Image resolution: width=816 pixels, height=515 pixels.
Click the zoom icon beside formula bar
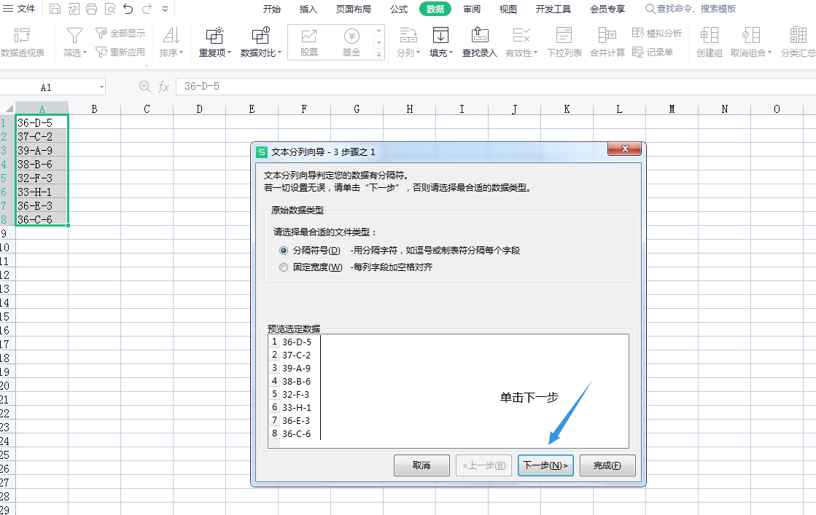point(144,87)
